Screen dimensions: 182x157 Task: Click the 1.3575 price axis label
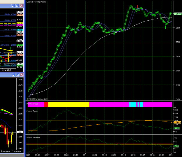[20, 114]
